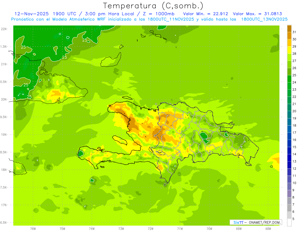
Task: Click the '18' value on color scale
Action: point(294,126)
